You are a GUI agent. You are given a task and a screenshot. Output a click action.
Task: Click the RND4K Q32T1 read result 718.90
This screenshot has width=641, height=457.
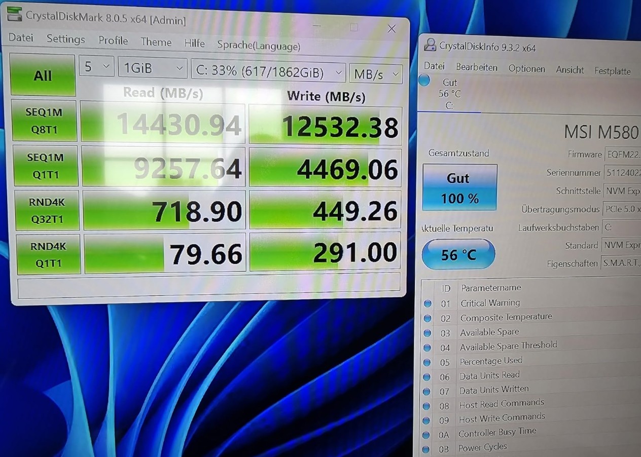click(164, 210)
